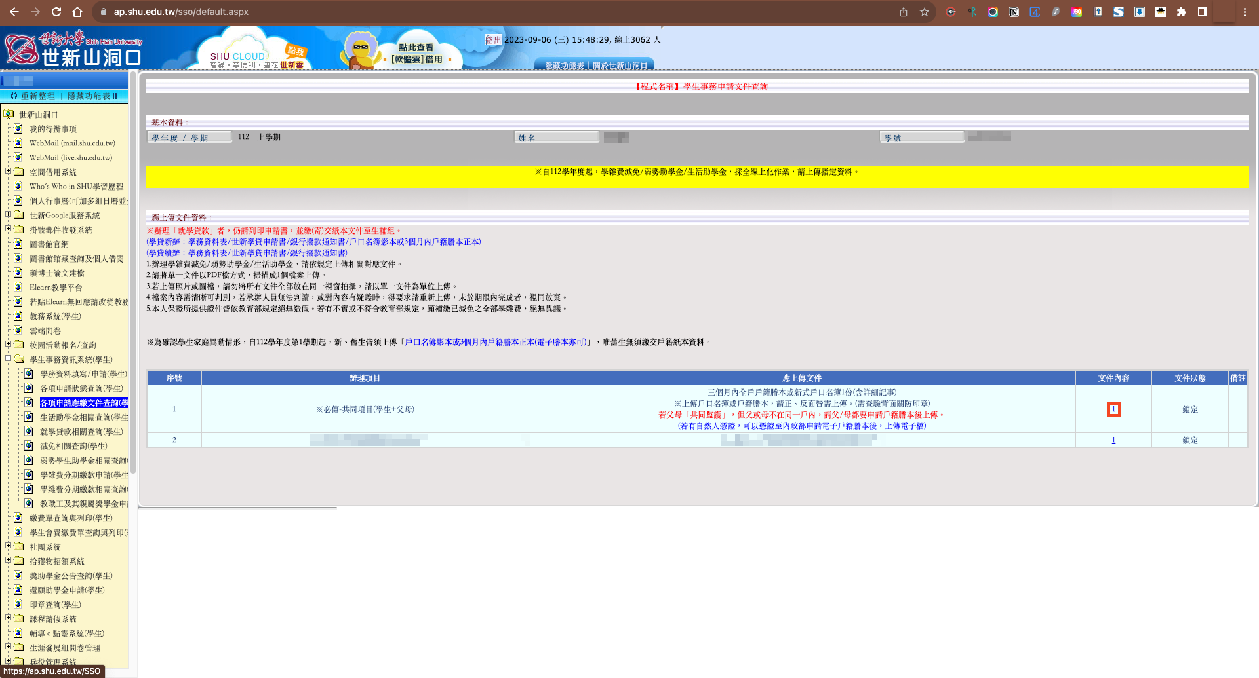Select 各項申請狀態查詢(學生)

click(81, 388)
